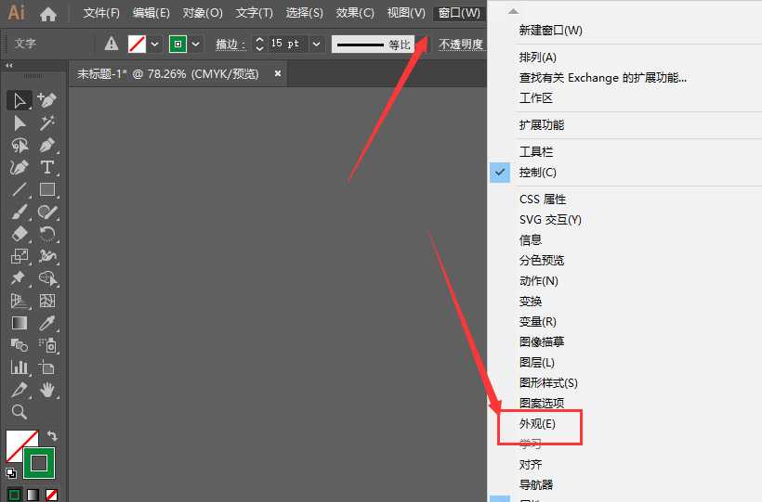The height and width of the screenshot is (502, 762).
Task: Reset to default fill and stroke
Action: point(11,472)
